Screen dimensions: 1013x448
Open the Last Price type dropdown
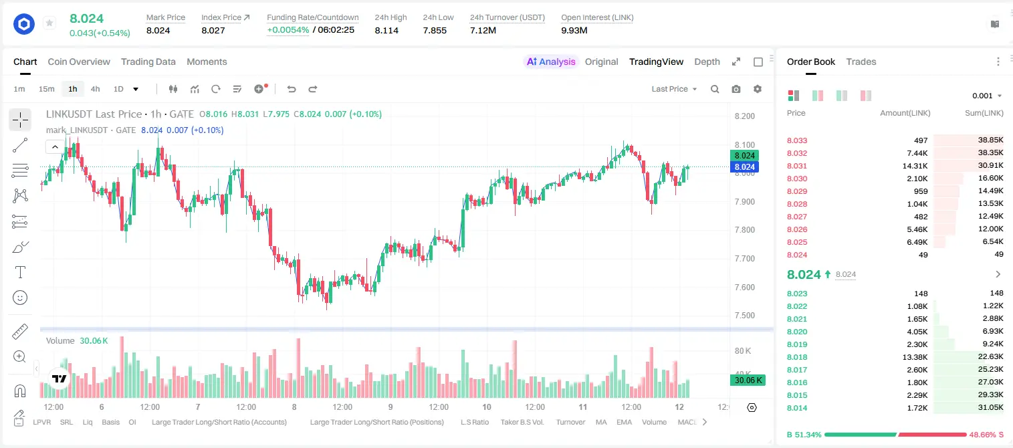(675, 89)
